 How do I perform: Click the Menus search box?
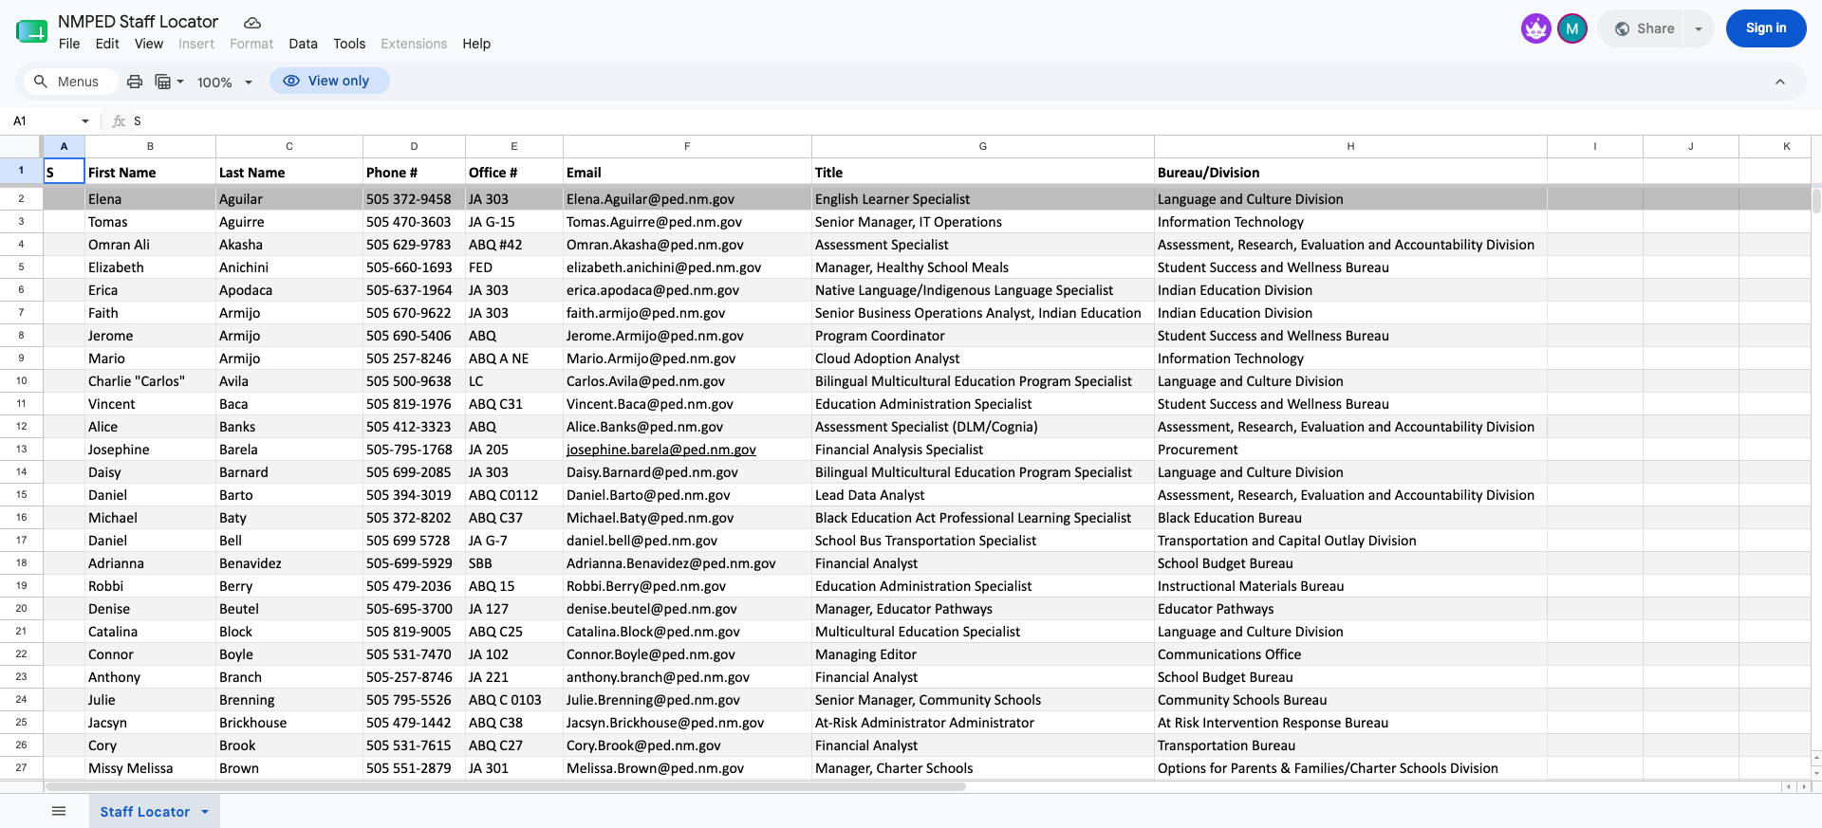71,82
